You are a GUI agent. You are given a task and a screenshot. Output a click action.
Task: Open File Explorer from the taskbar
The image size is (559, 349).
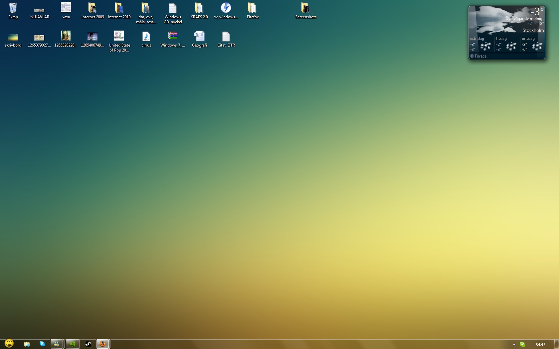27,344
